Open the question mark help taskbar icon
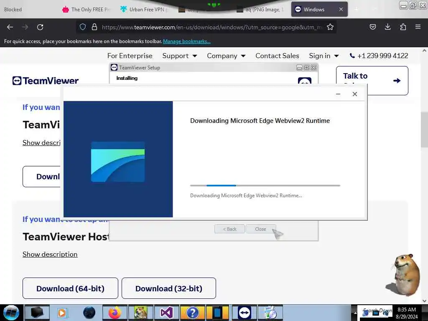This screenshot has height=321, width=428. click(x=192, y=313)
